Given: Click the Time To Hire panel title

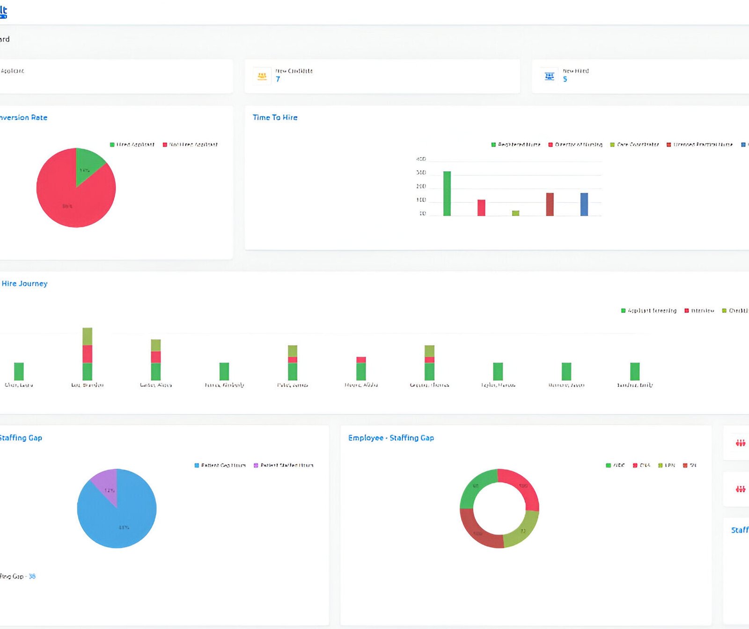Looking at the screenshot, I should point(275,117).
